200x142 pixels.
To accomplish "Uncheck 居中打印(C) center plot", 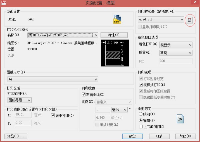I will point(53,115).
